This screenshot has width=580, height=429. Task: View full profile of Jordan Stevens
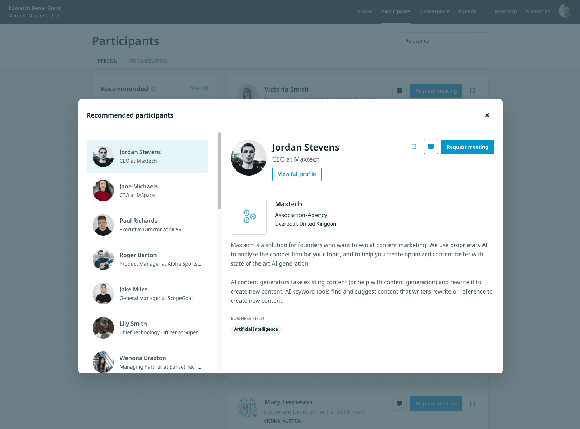pyautogui.click(x=297, y=174)
